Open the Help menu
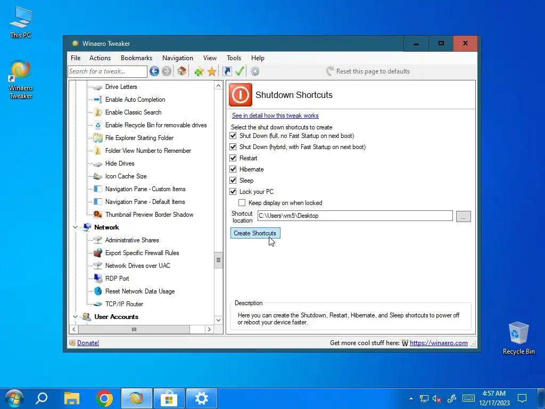This screenshot has width=545, height=409. pos(258,58)
